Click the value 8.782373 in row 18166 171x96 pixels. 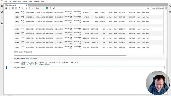pos(86,13)
